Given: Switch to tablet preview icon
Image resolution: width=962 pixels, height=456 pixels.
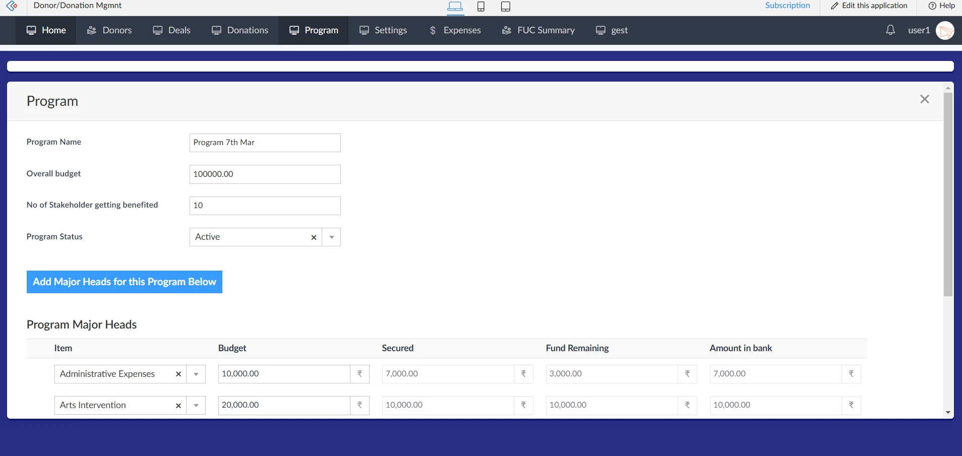Looking at the screenshot, I should (506, 6).
